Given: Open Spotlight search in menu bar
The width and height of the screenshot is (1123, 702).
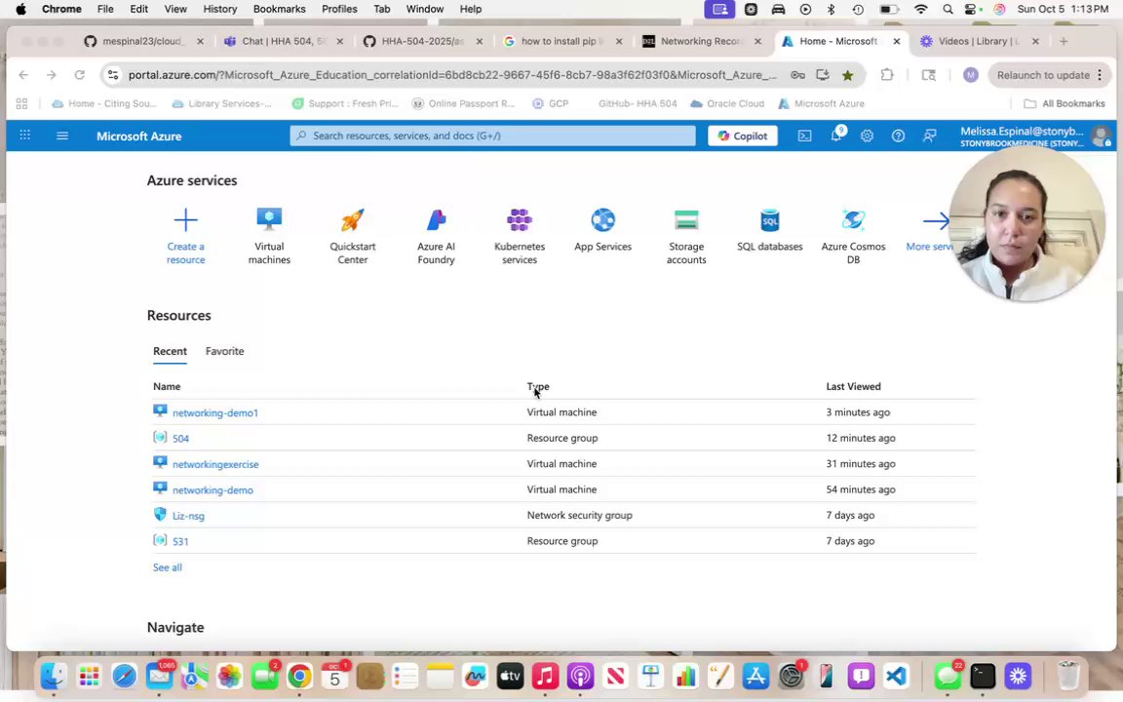Looking at the screenshot, I should click(x=948, y=10).
